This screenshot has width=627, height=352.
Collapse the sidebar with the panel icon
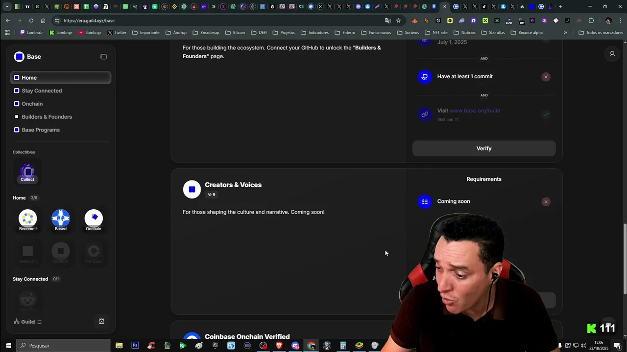pyautogui.click(x=103, y=57)
